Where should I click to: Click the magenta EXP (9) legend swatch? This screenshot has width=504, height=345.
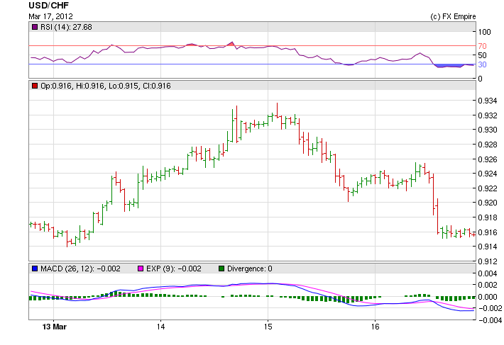(141, 268)
